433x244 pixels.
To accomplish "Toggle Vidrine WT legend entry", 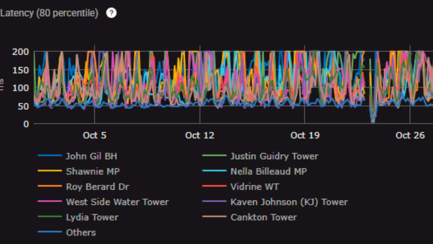I will click(x=241, y=187).
